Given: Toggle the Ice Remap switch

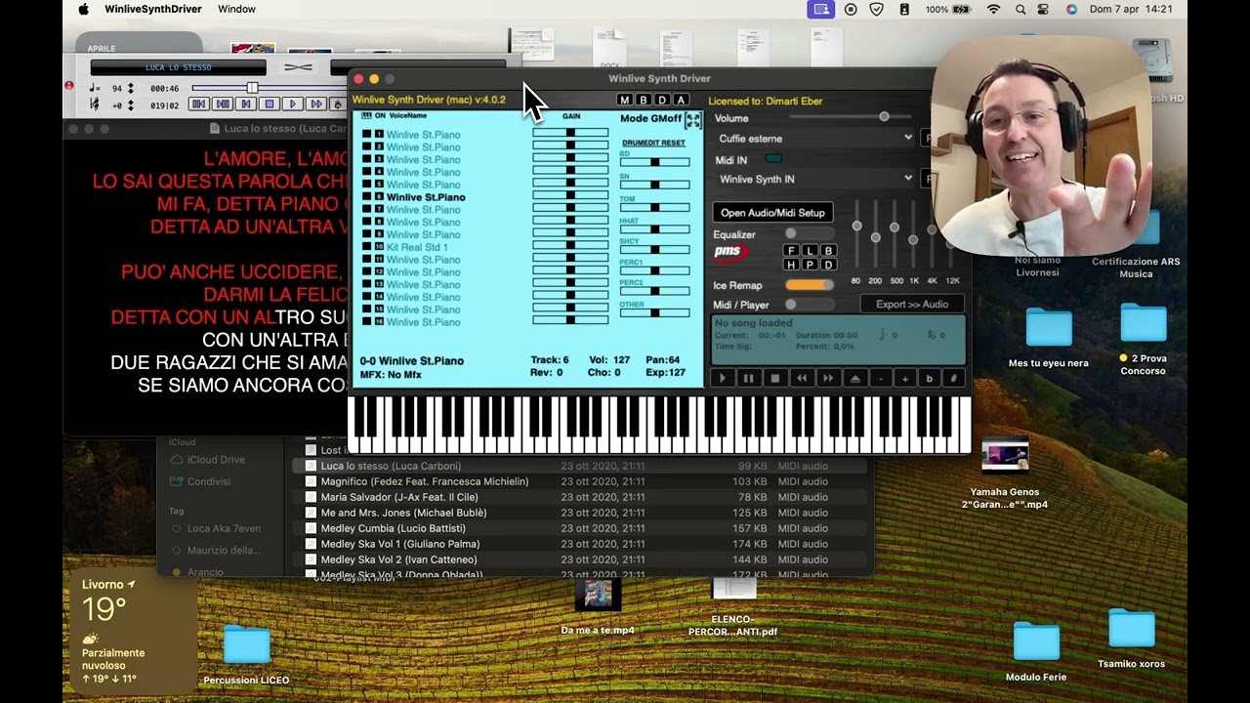Looking at the screenshot, I should point(810,285).
